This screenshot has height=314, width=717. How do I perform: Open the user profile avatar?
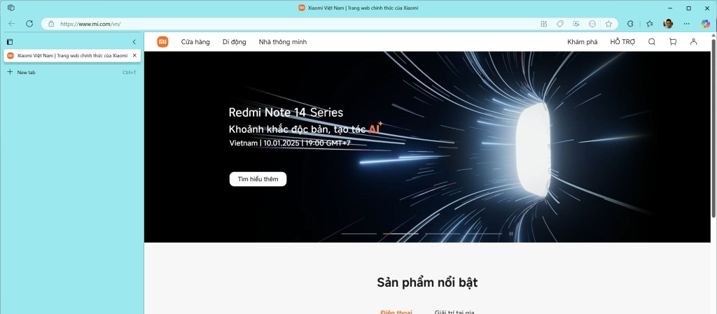668,24
